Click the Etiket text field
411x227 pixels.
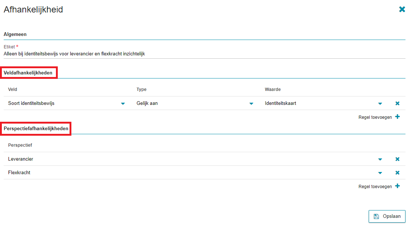click(x=204, y=54)
